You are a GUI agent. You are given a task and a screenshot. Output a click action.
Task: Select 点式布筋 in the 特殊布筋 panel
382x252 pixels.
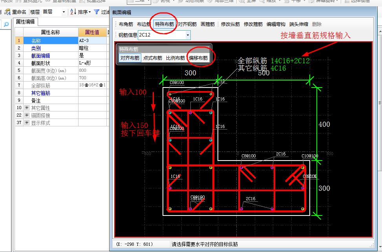click(x=152, y=58)
